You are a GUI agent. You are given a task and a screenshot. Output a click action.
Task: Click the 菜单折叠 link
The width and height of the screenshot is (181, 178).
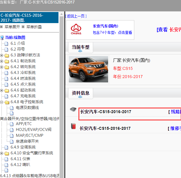tap(34, 27)
